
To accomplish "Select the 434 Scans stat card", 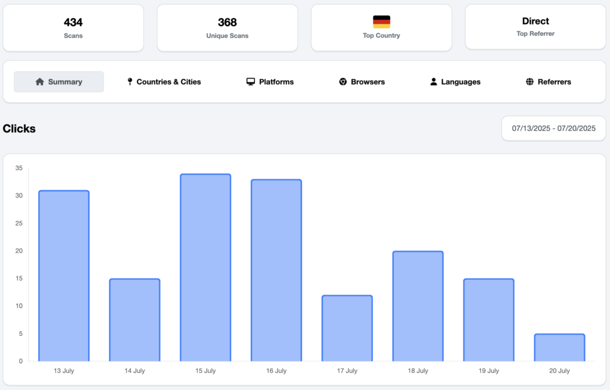I will (73, 28).
